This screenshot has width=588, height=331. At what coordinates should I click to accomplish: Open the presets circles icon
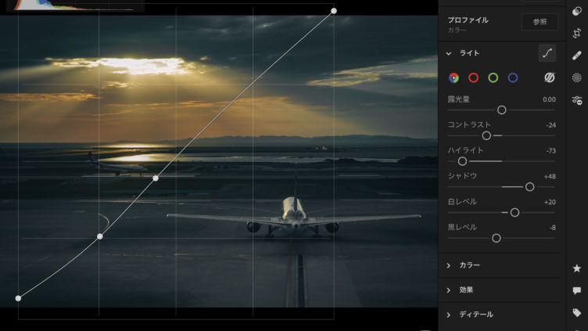click(x=577, y=9)
